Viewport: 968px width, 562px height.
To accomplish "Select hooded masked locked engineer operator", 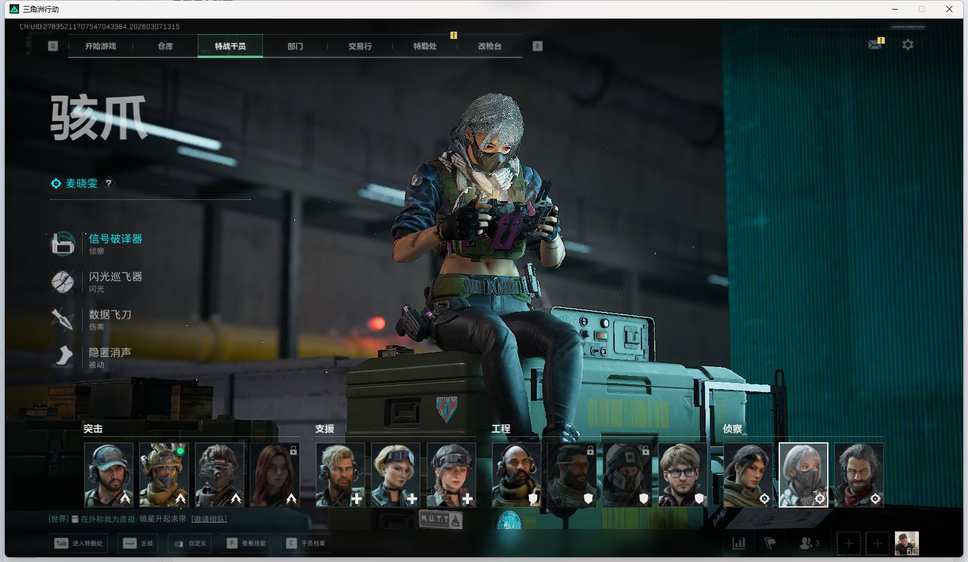I will (627, 475).
